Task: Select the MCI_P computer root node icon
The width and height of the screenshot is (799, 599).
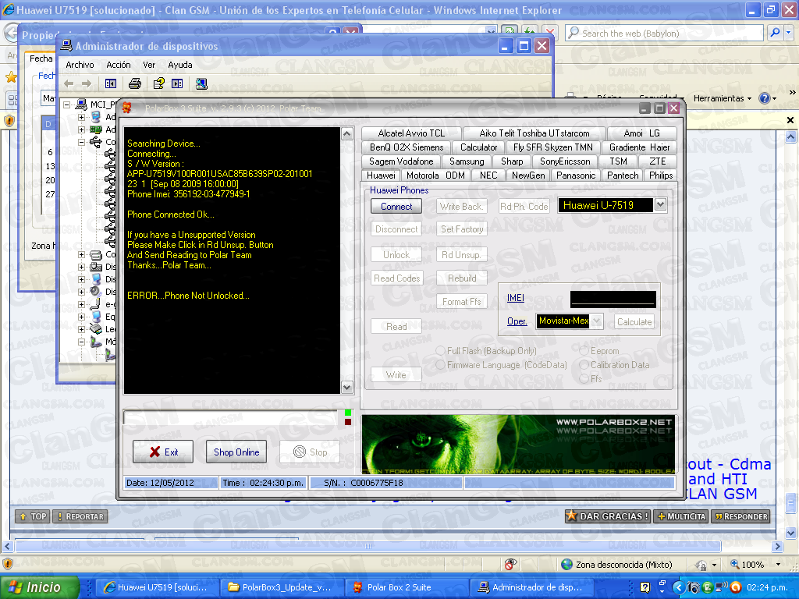Action: pyautogui.click(x=81, y=105)
